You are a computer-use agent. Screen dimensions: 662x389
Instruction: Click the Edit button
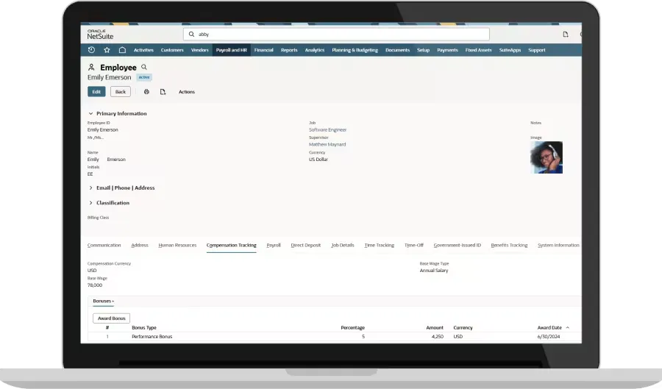(96, 92)
